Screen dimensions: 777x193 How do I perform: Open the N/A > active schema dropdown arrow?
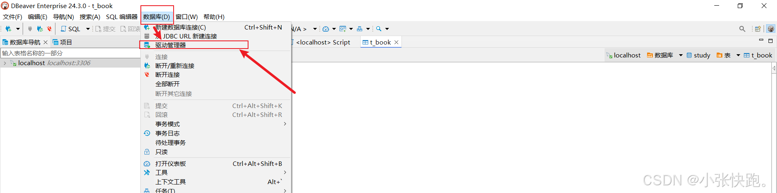315,29
